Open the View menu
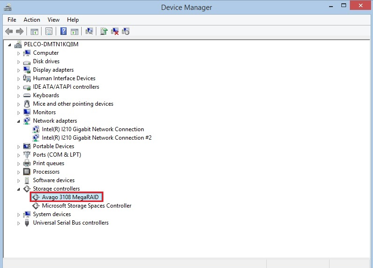 click(53, 20)
